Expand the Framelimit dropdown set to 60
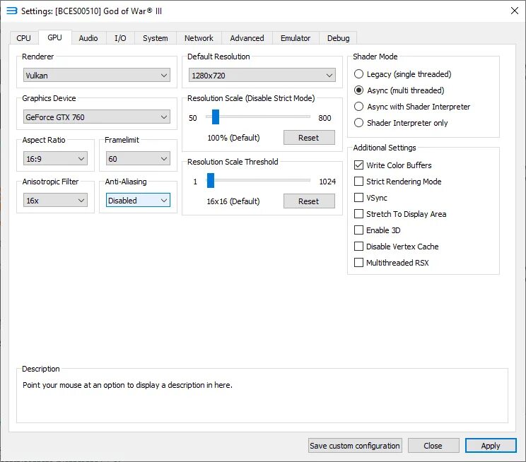The width and height of the screenshot is (526, 462). 138,158
